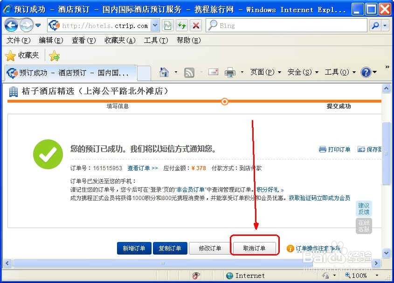Open the 订单操作注意事项 link
Viewport: 394px width, 283px height.
click(318, 248)
